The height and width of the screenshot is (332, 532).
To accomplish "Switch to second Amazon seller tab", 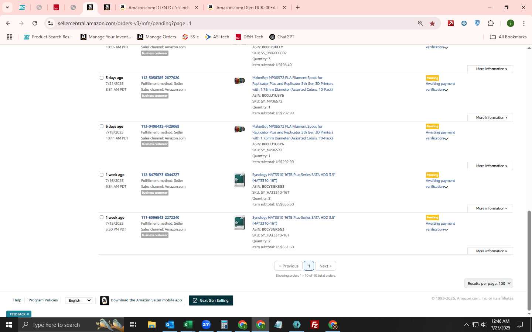I will pos(107,7).
